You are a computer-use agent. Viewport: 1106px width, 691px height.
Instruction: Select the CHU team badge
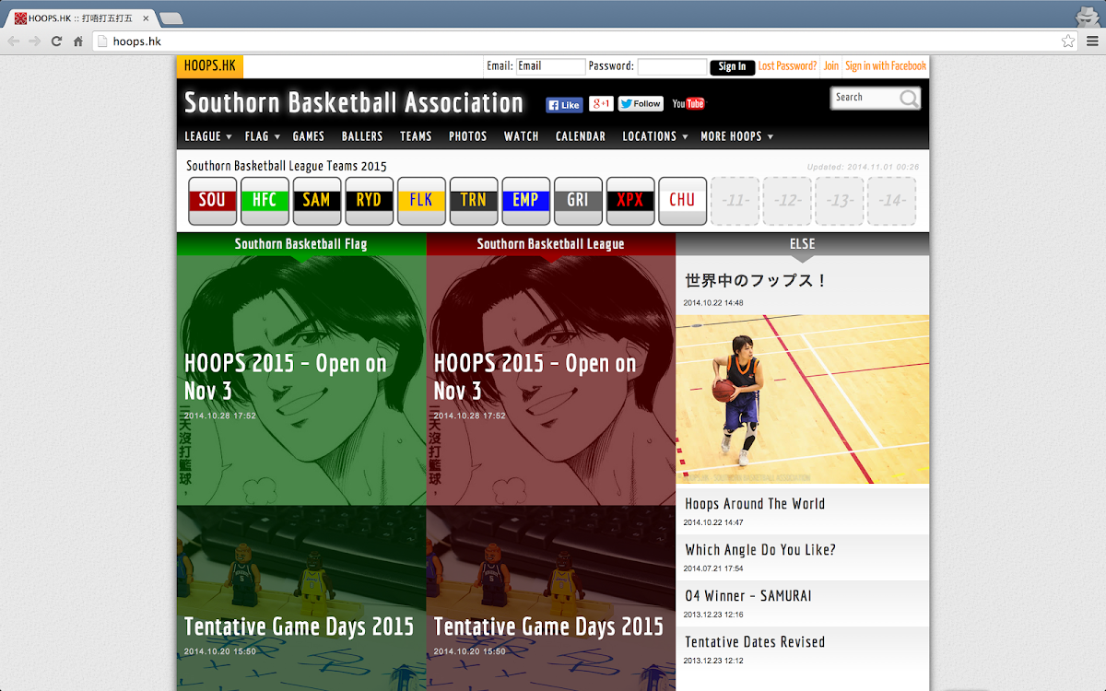coord(682,201)
